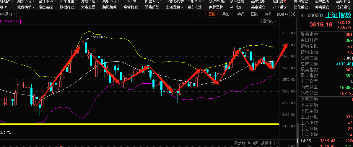
Task: Click 加指标 to add indicator
Action: (x=253, y=143)
